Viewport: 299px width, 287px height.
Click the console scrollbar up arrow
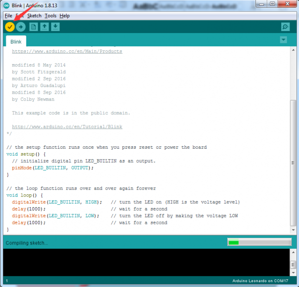[x=293, y=252]
